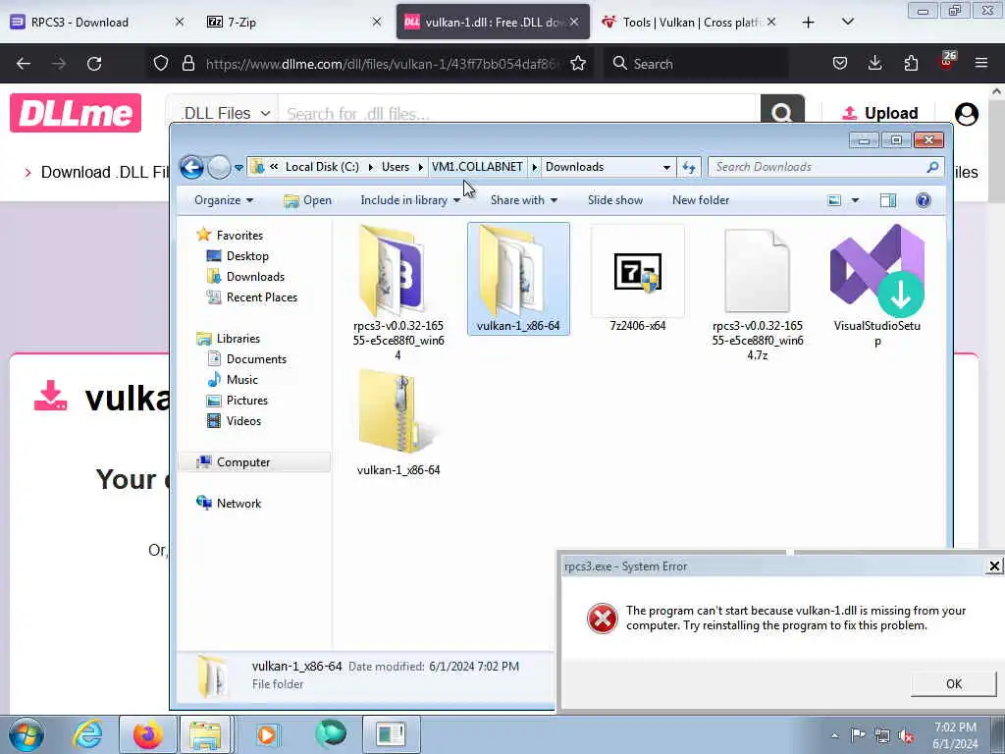The image size is (1005, 754).
Task: Open Music library
Action: (x=241, y=380)
